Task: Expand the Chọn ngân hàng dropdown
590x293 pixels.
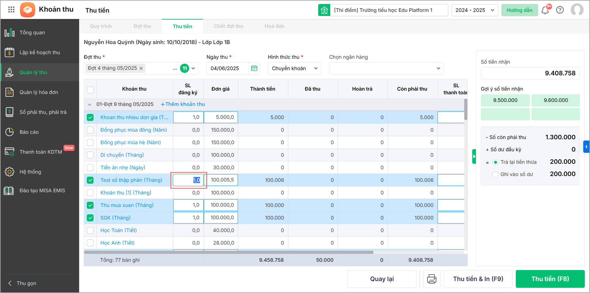Action: 386,68
